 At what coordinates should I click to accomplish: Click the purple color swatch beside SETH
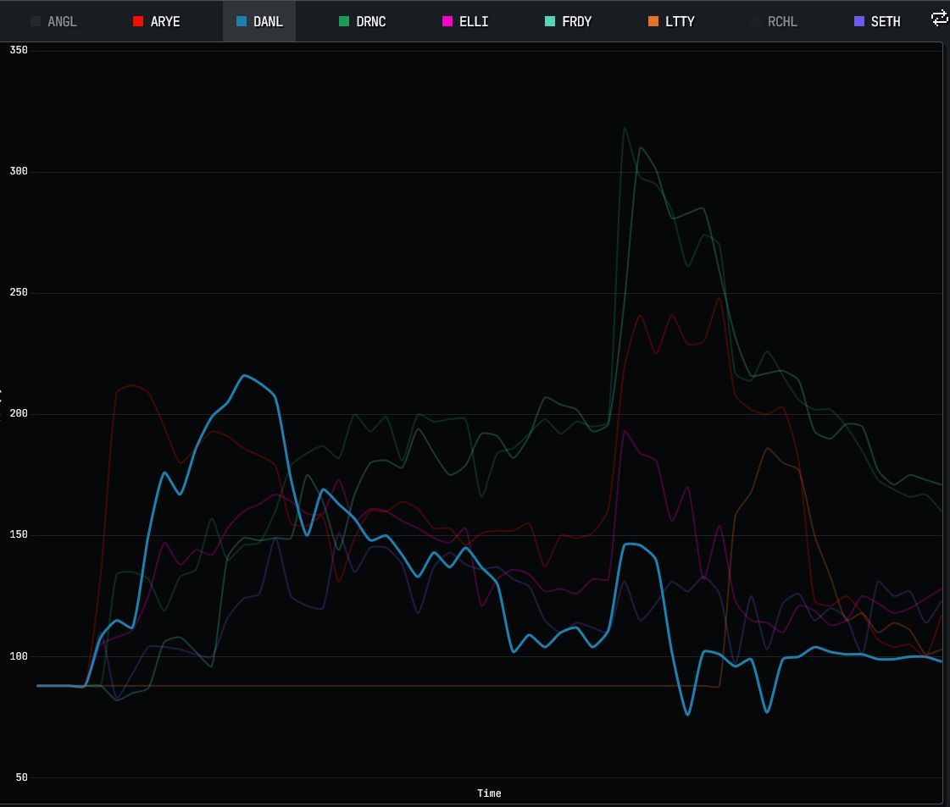859,22
